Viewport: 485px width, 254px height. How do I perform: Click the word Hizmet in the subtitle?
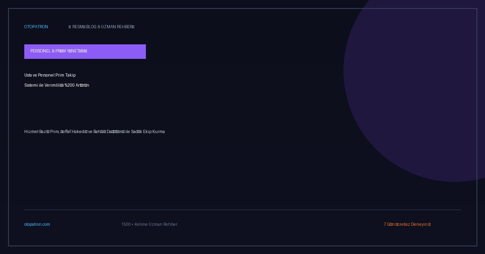[32, 132]
